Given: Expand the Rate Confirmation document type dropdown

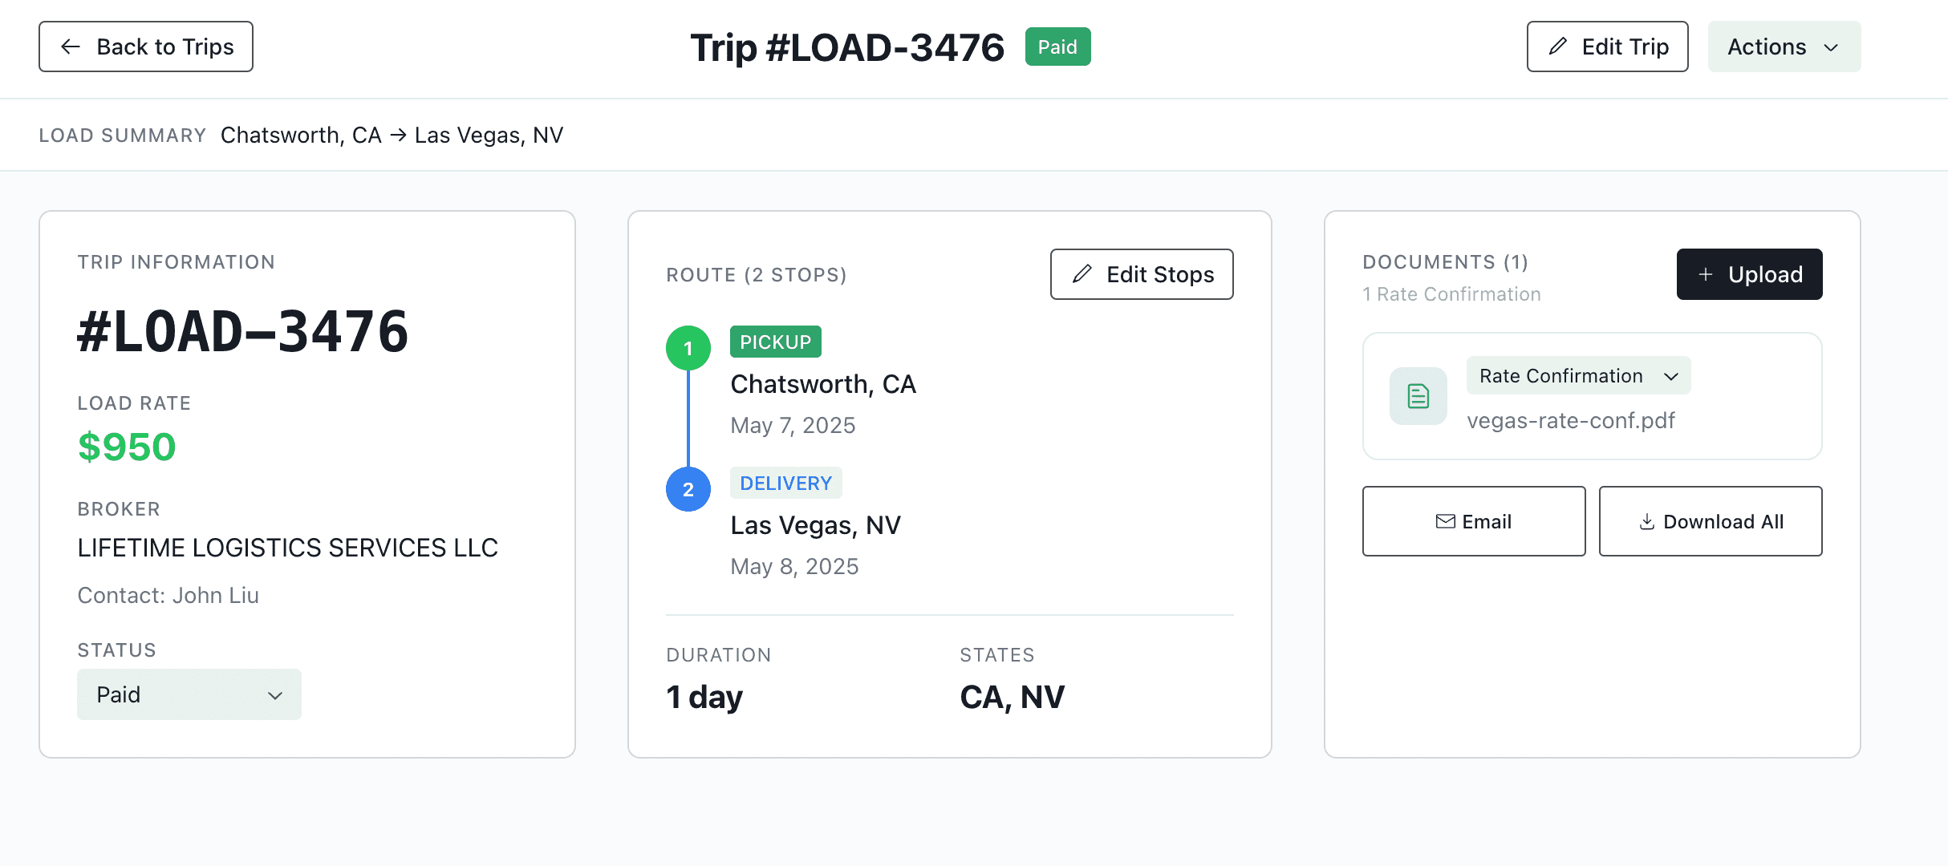Looking at the screenshot, I should tap(1577, 375).
